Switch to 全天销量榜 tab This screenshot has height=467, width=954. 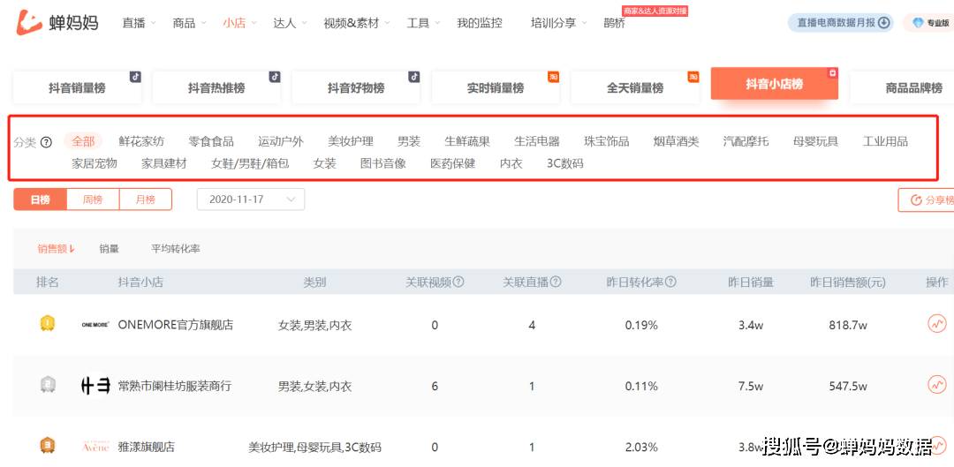634,87
